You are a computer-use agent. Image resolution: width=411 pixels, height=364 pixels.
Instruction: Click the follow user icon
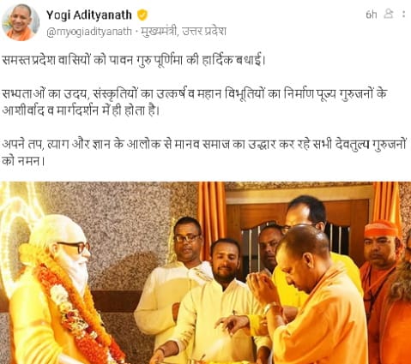pos(389,14)
